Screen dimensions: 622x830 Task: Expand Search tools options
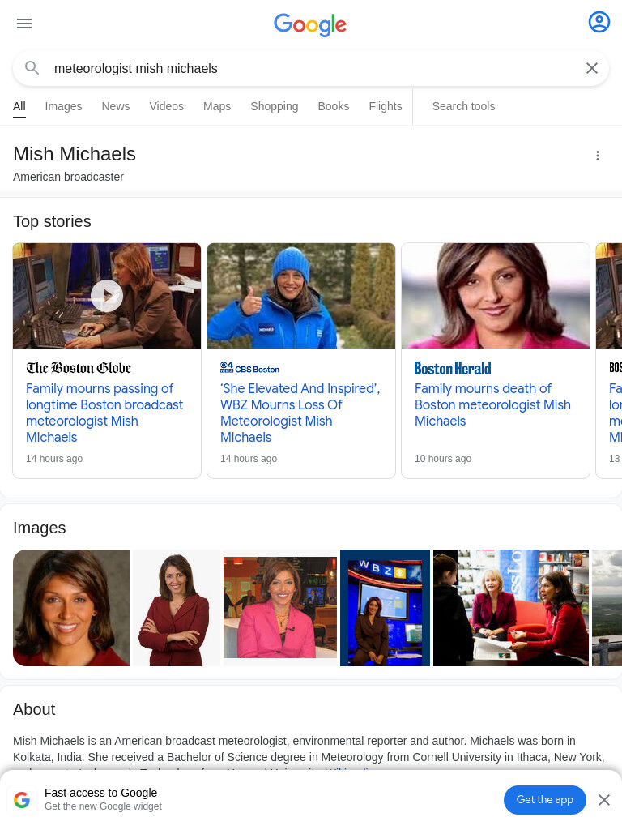tap(464, 106)
